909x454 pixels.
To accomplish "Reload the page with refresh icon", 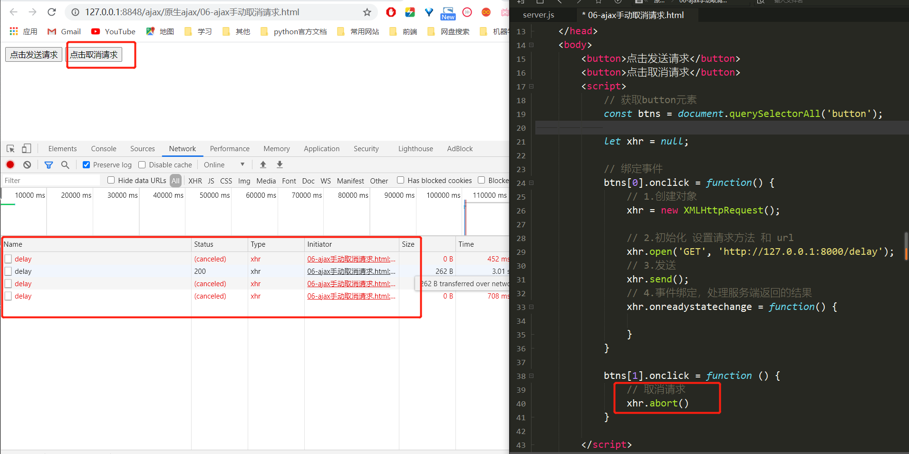I will (52, 12).
